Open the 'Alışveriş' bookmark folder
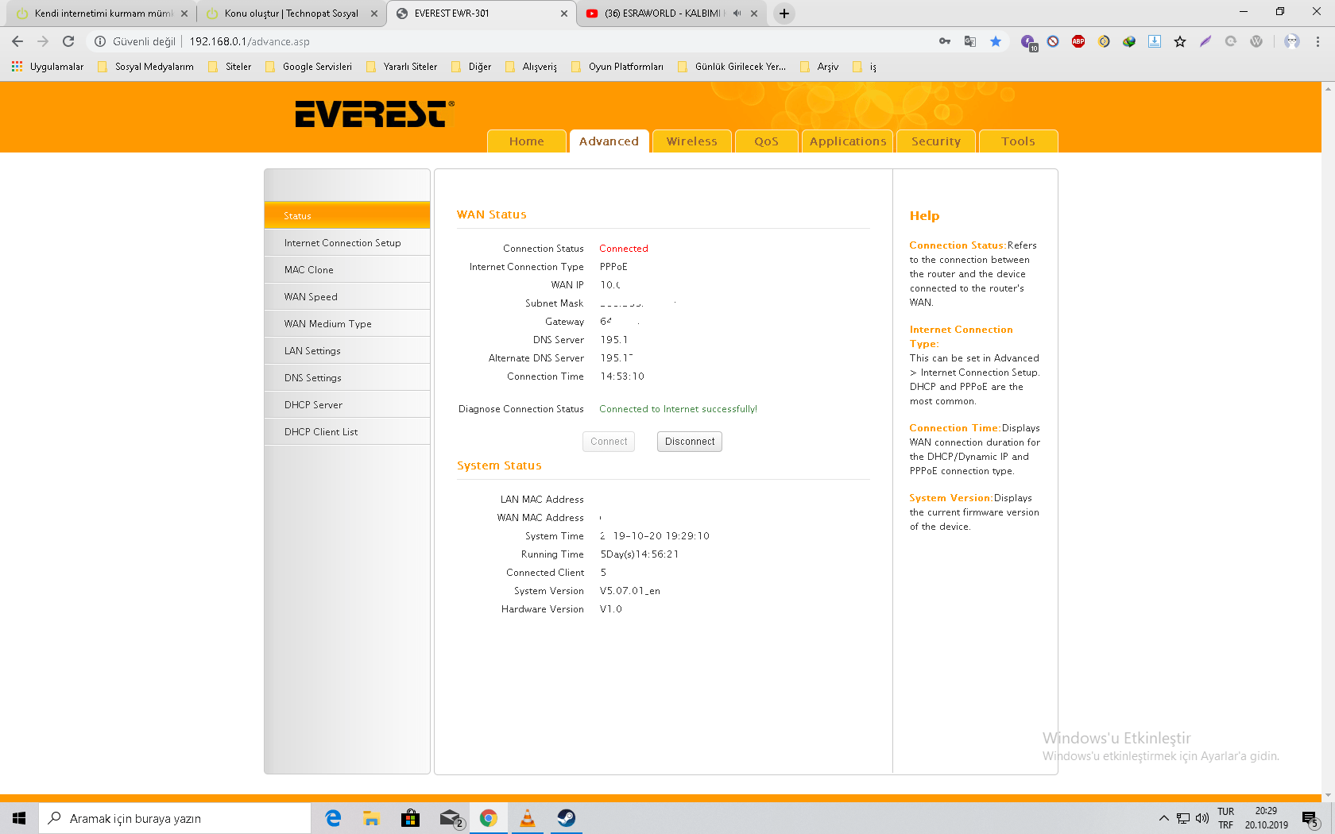This screenshot has height=834, width=1335. coord(531,67)
